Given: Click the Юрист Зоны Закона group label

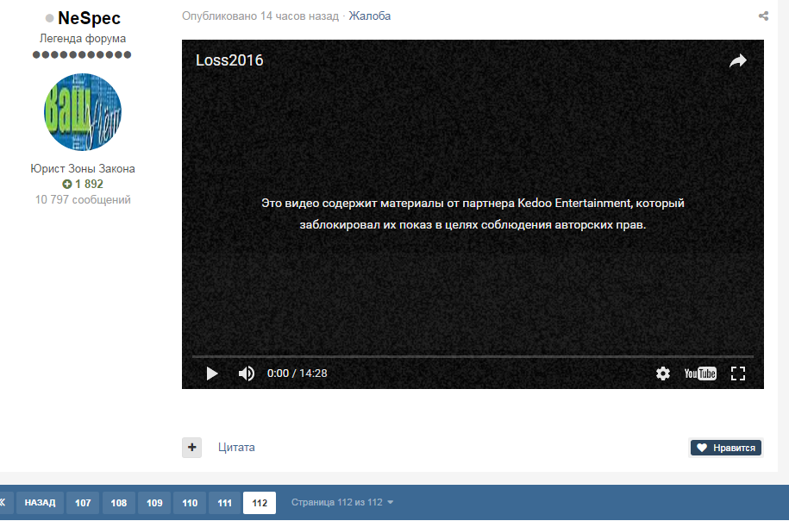Looking at the screenshot, I should click(83, 168).
